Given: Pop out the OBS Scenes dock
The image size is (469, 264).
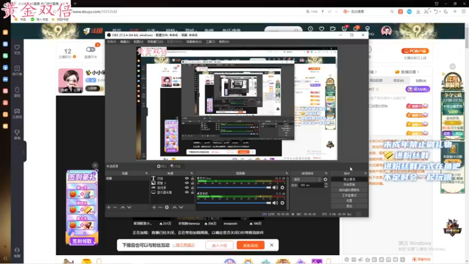Looking at the screenshot, I should pyautogui.click(x=147, y=173).
